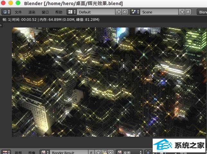This screenshot has height=154, width=207.
Task: Create a new image with the bottom plus icon
Action: pyautogui.click(x=98, y=152)
